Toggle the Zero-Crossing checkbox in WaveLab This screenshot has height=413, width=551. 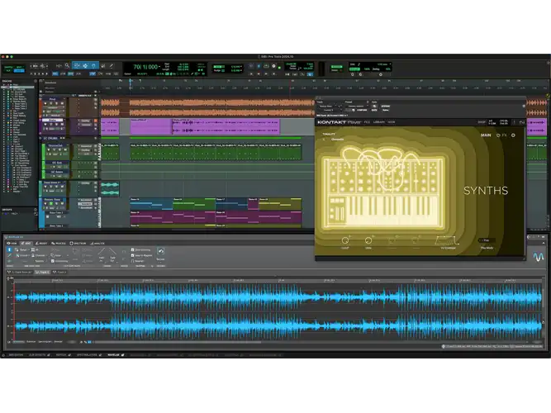click(x=133, y=250)
